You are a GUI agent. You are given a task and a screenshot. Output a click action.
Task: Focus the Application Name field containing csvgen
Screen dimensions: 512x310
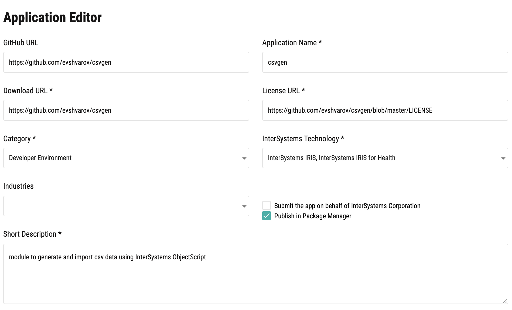(x=385, y=62)
